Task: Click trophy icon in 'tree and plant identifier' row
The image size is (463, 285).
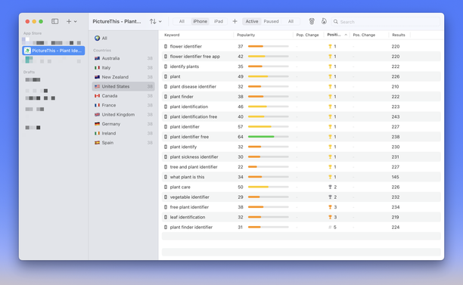Action: pos(330,167)
